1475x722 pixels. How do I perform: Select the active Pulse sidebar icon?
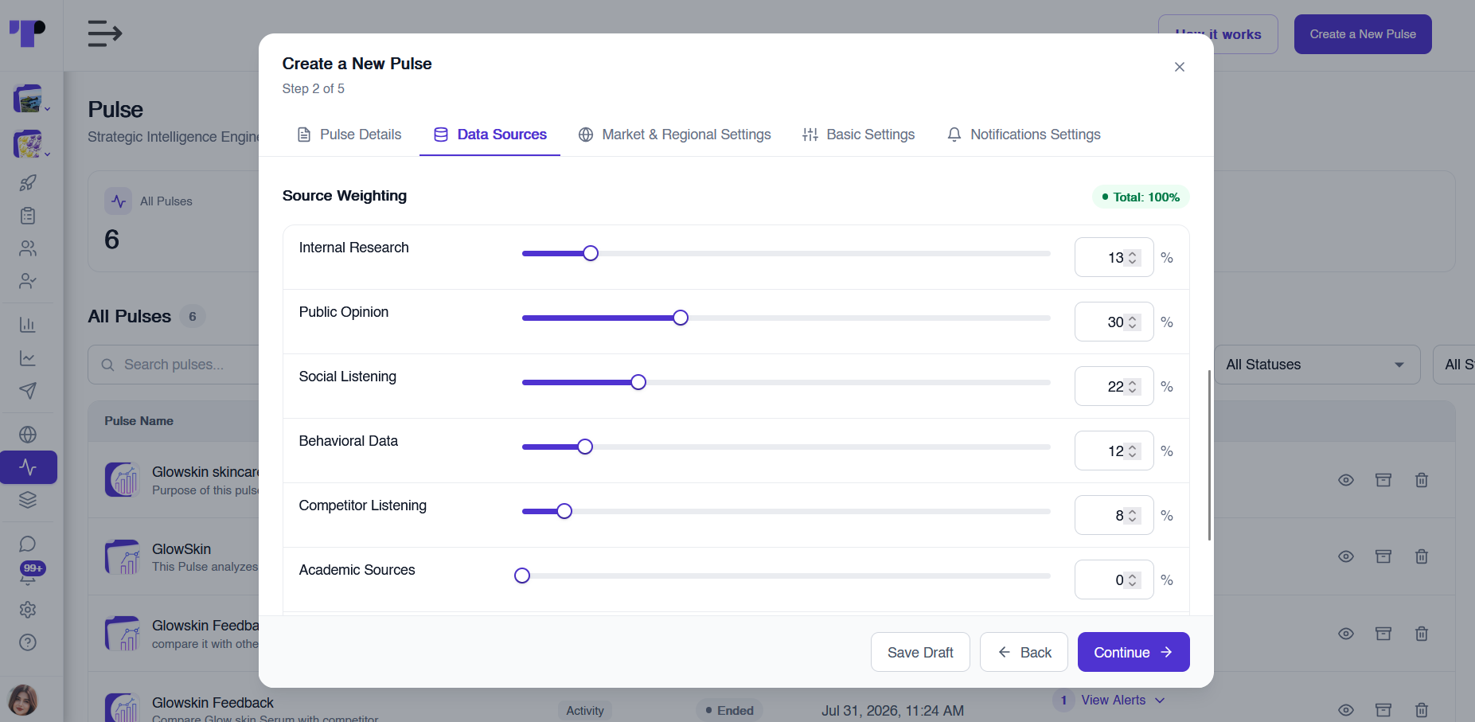click(29, 467)
